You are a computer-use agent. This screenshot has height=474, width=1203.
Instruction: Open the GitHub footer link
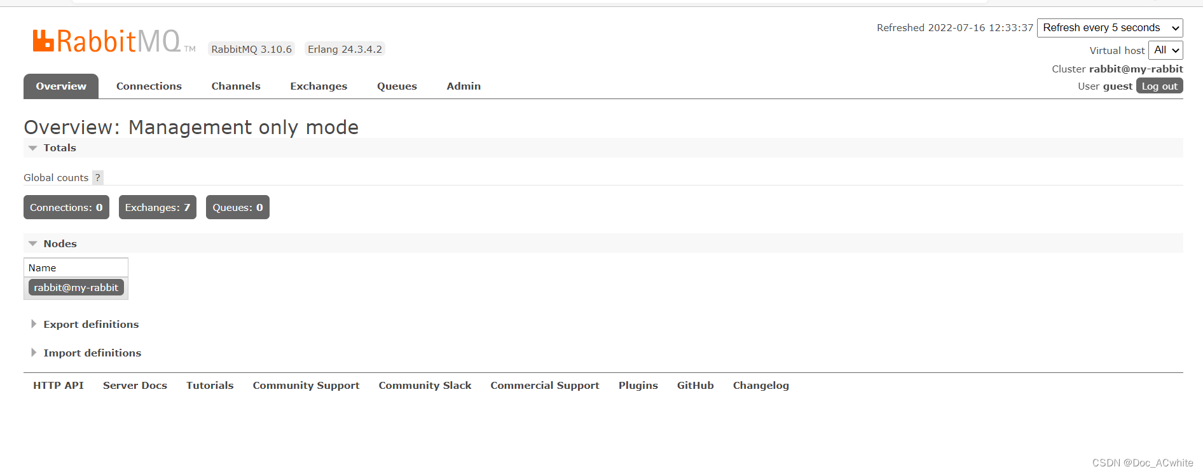pyautogui.click(x=695, y=386)
